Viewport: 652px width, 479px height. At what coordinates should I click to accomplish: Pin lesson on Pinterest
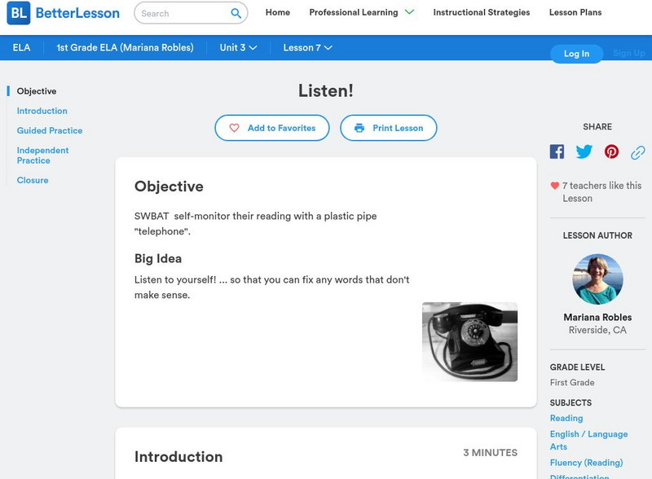(611, 152)
